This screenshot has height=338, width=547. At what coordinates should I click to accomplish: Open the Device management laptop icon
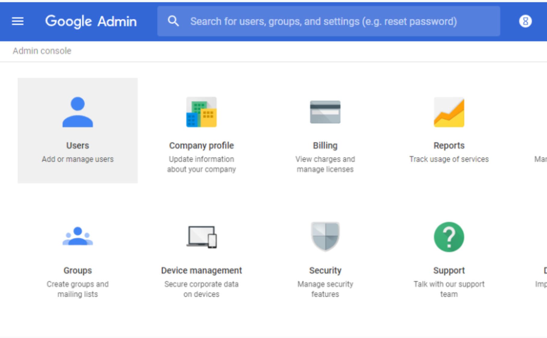[x=202, y=237]
